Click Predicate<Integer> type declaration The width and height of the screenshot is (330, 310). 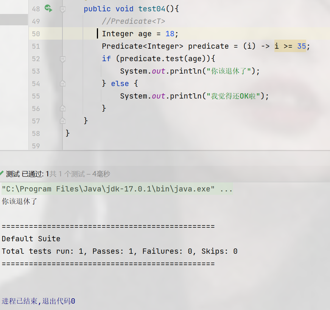click(142, 46)
